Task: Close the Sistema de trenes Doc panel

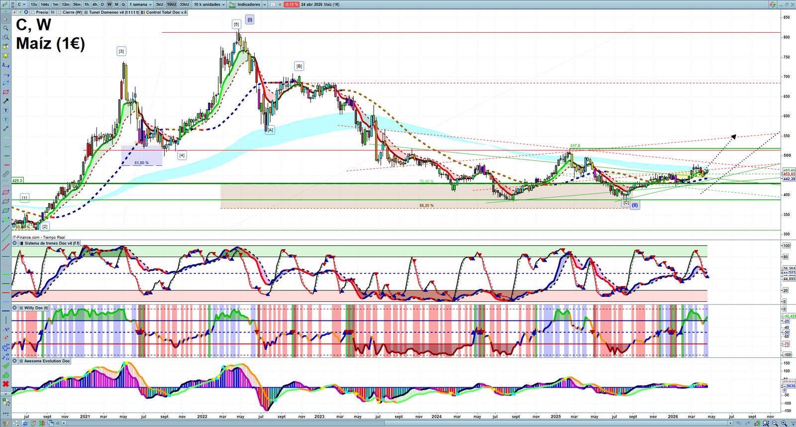Action: [x=15, y=243]
